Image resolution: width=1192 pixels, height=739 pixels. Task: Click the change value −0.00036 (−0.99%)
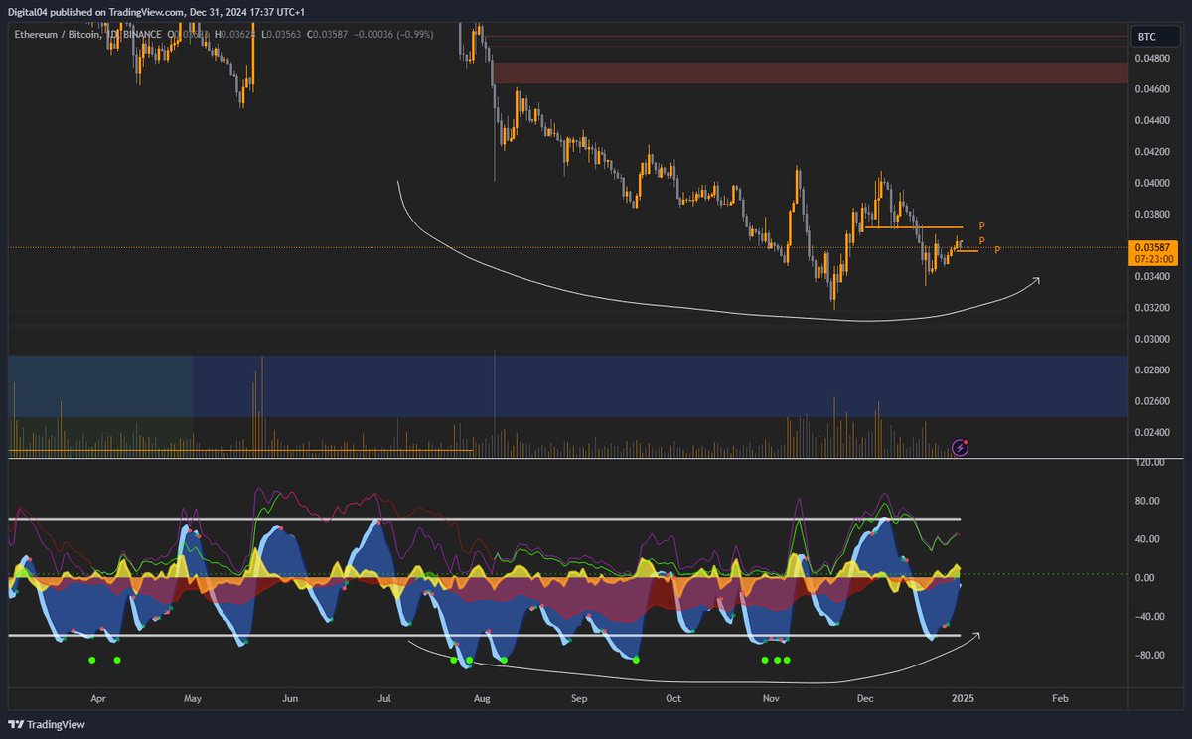395,35
